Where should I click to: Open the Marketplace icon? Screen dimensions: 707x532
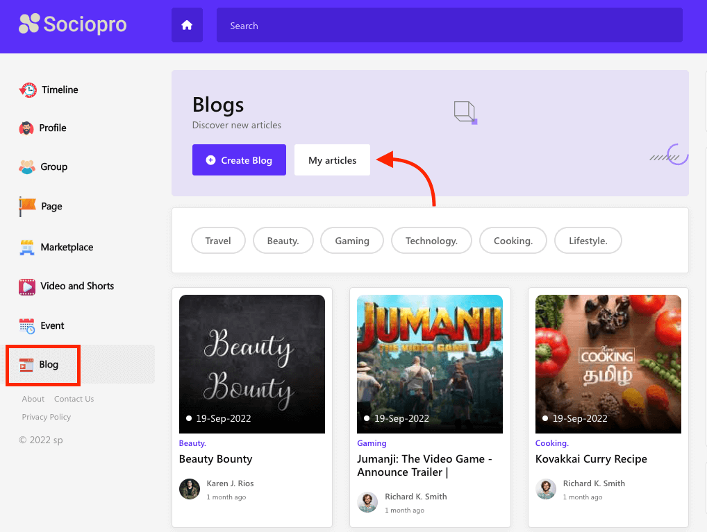[25, 247]
